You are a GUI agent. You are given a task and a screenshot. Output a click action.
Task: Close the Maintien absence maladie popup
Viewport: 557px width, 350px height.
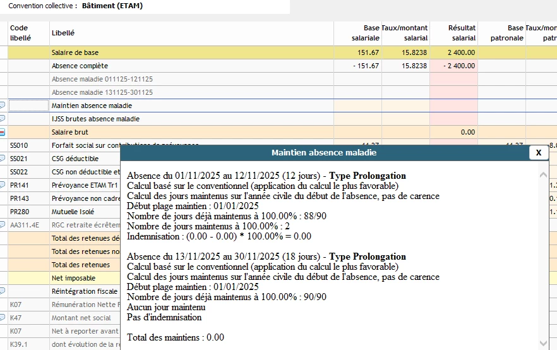tap(539, 152)
